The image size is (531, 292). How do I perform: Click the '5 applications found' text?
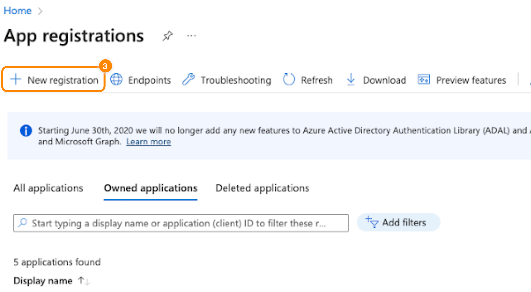click(x=57, y=262)
